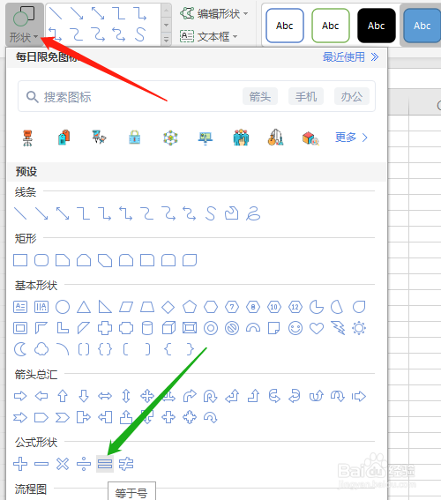
Task: Select the chevron arrow shape
Action: (63, 417)
